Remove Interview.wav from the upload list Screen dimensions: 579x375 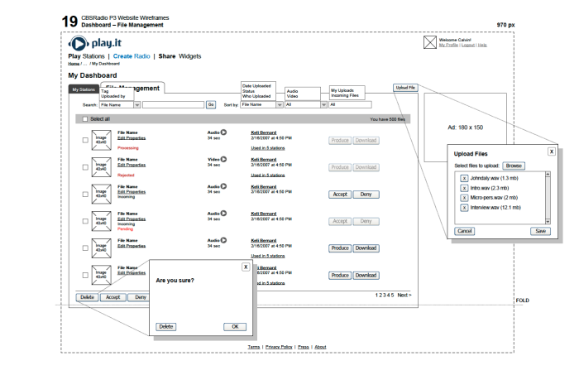(464, 208)
